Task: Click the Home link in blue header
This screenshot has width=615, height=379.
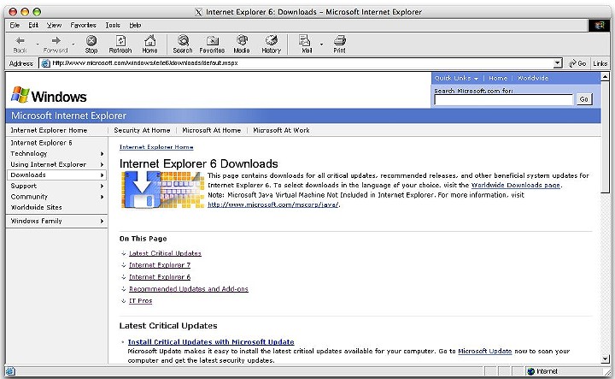Action: 498,78
